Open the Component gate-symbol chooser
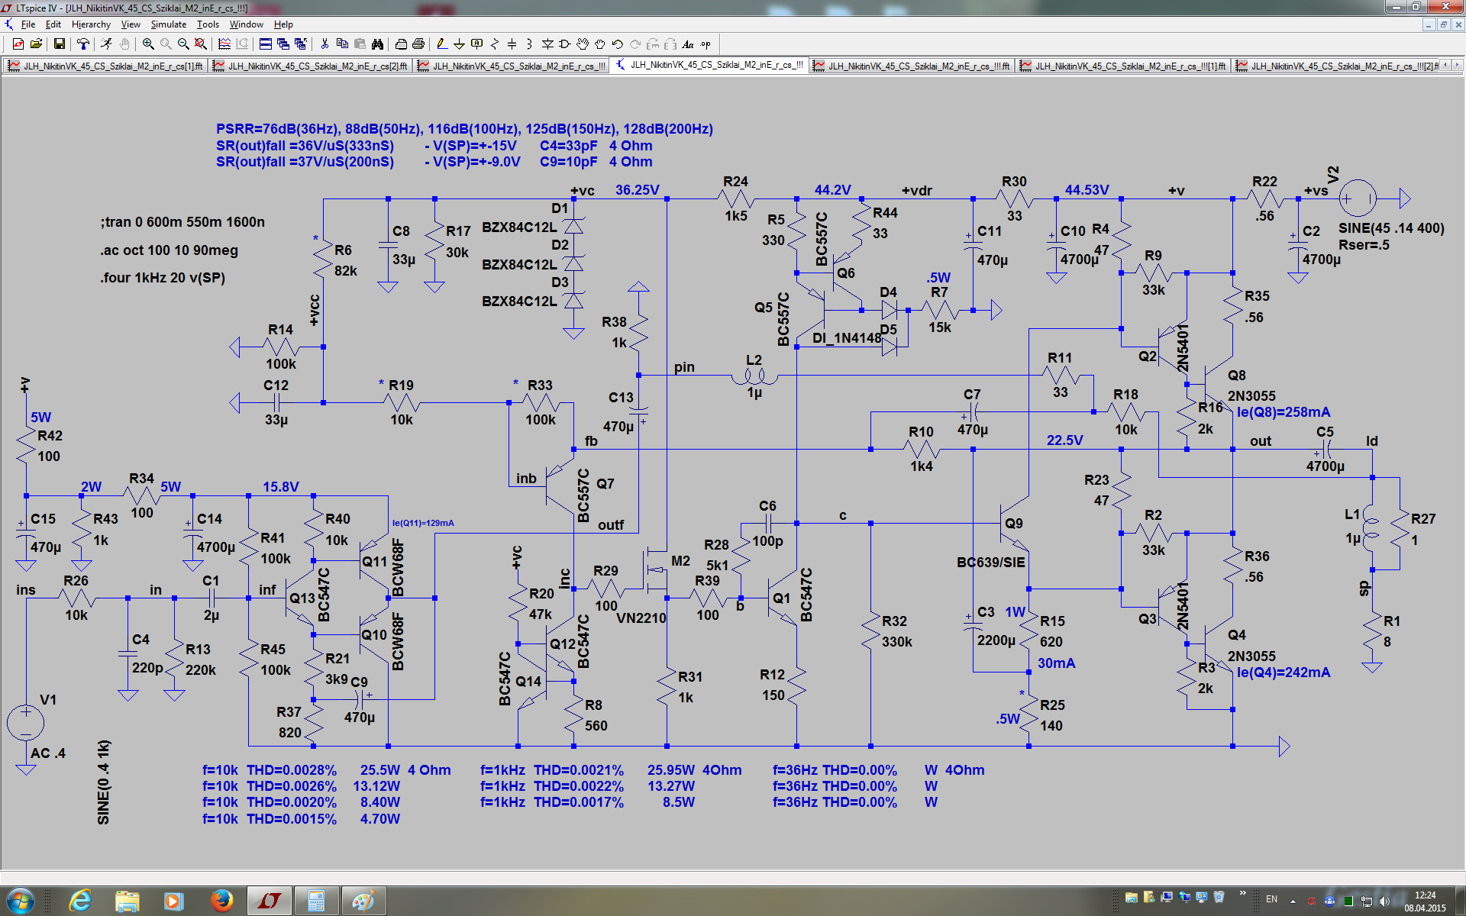This screenshot has height=916, width=1466. click(565, 44)
